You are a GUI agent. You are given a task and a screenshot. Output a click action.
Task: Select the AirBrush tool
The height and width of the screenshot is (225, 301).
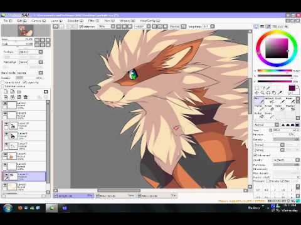tap(270, 101)
